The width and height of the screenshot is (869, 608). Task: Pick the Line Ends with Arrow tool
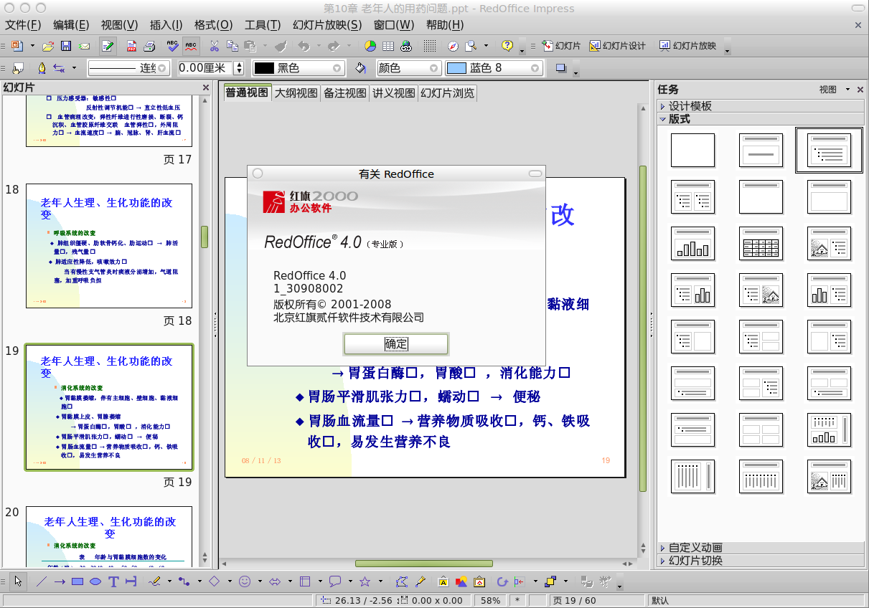tap(60, 581)
